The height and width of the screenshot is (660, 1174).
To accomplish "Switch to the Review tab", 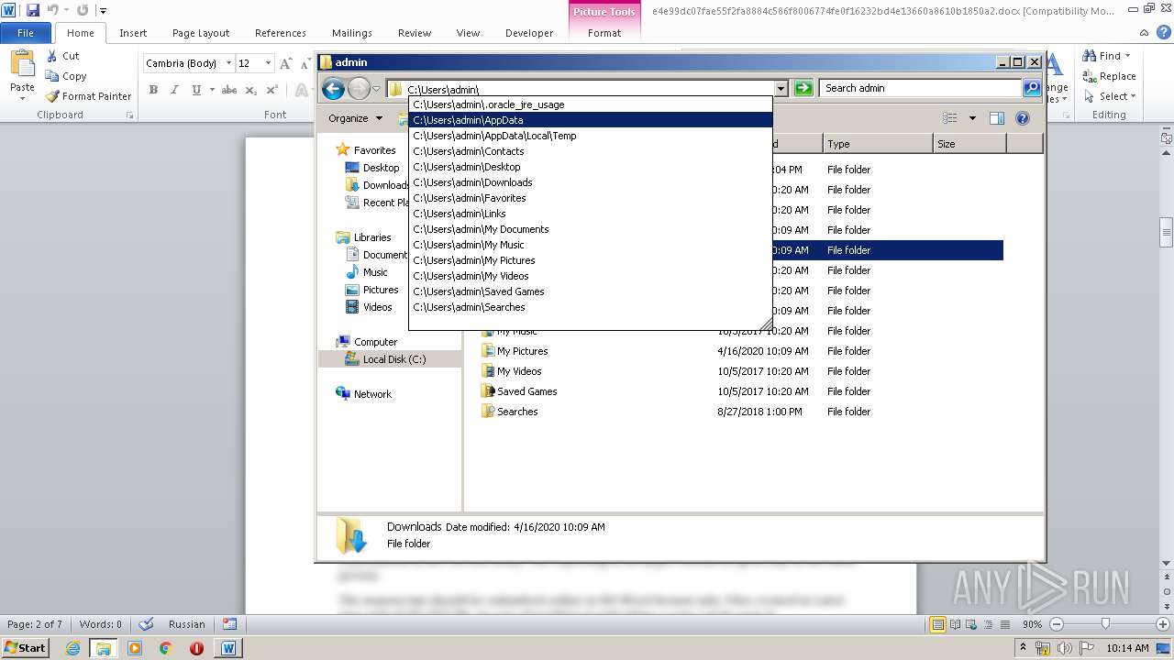I will pyautogui.click(x=415, y=33).
